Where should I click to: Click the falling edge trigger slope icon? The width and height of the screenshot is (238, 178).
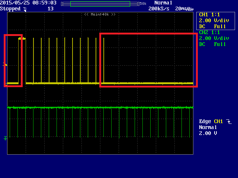229,122
